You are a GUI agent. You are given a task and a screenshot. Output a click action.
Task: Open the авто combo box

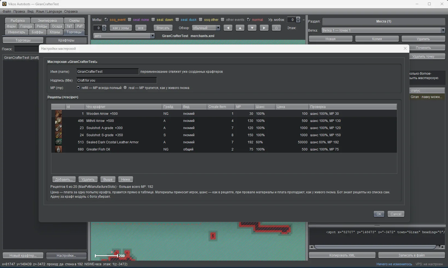(x=124, y=36)
